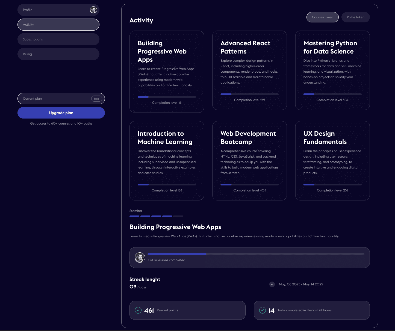Click the checkmark icon beside 461 Reward points
Viewport: 395px width, 331px height.
pos(138,310)
